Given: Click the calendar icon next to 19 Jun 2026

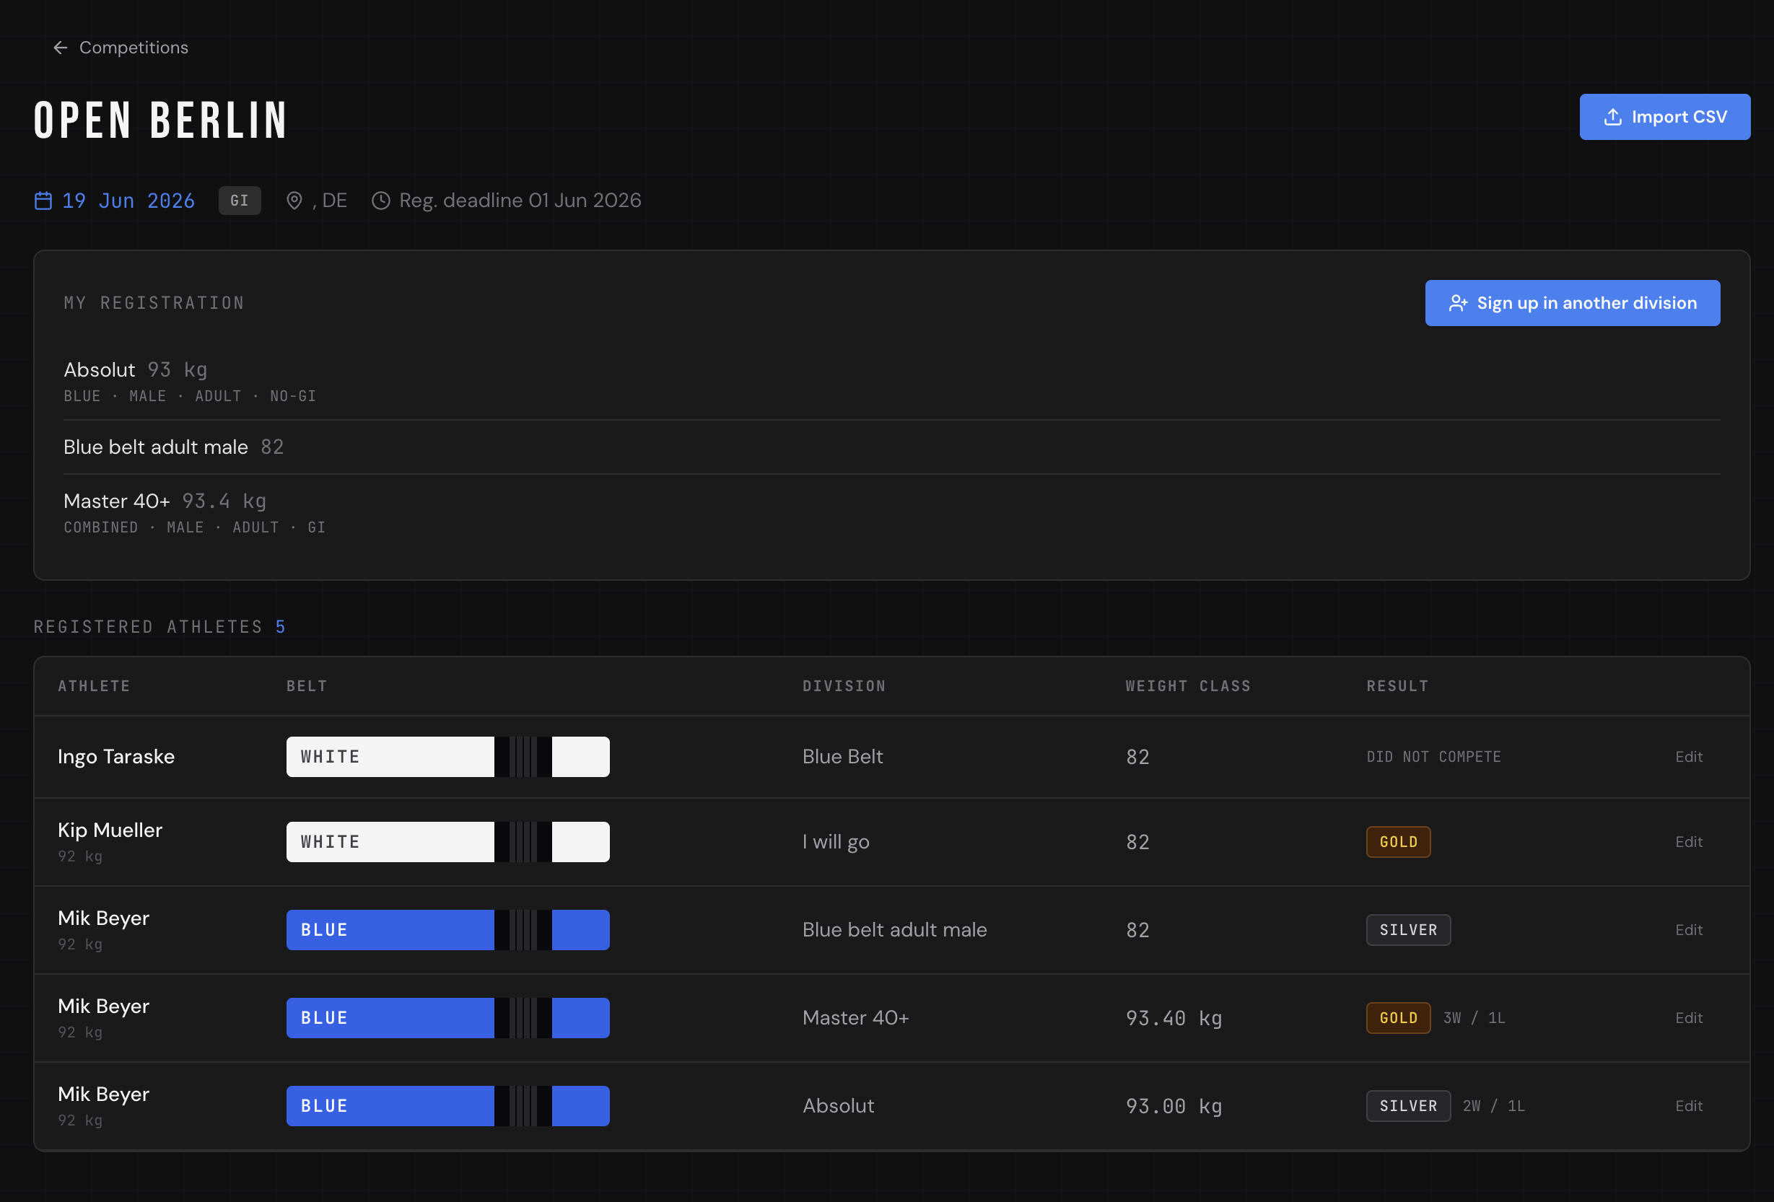Looking at the screenshot, I should [43, 201].
